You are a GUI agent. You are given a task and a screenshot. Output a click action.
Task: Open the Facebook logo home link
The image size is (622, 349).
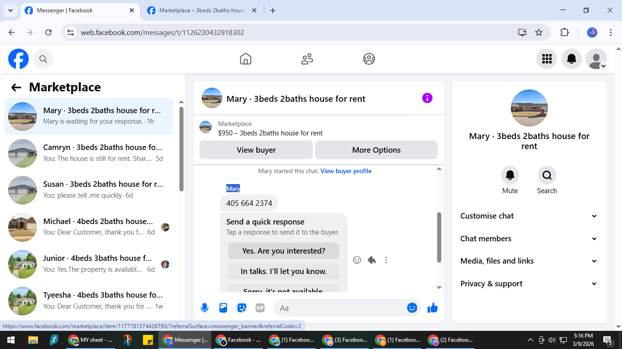click(19, 59)
